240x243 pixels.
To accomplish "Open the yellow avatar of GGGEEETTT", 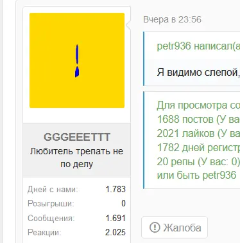I will pos(77,60).
